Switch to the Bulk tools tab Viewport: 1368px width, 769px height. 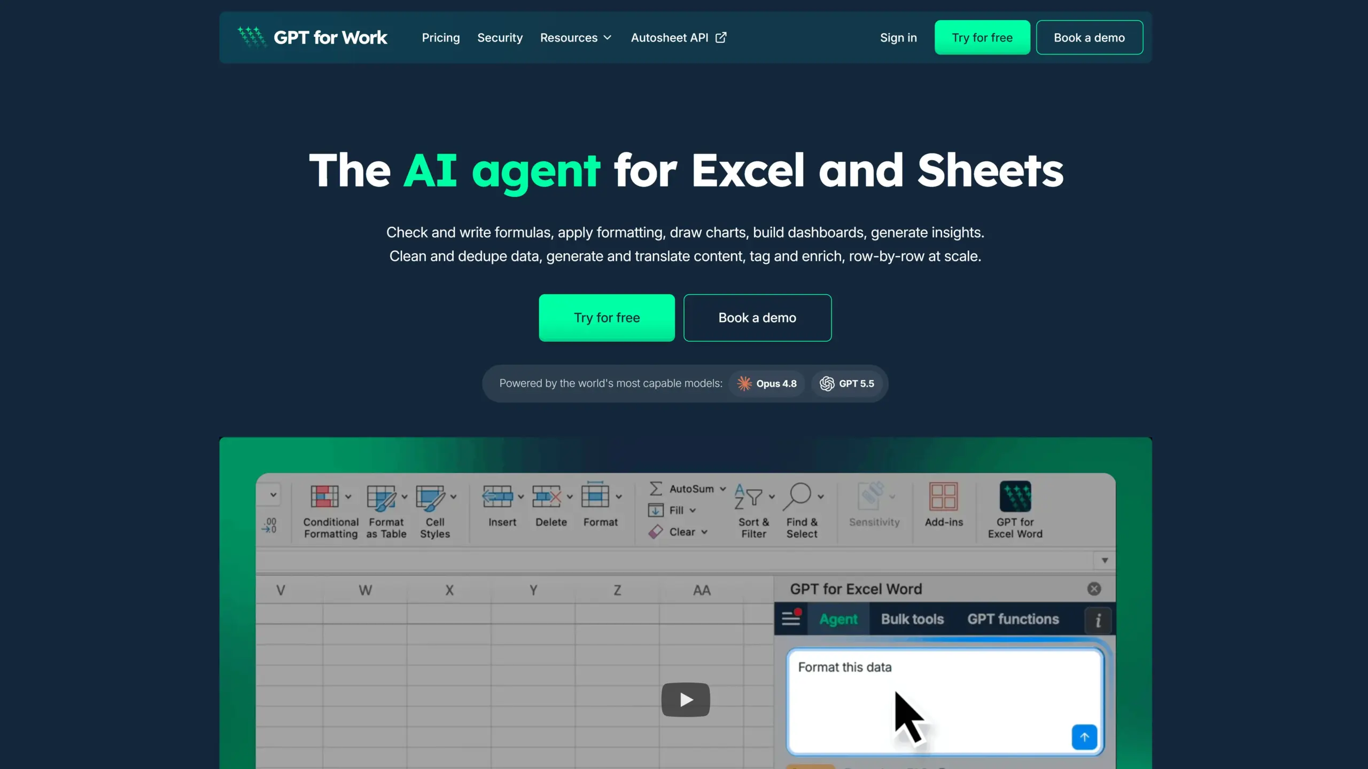(x=912, y=619)
